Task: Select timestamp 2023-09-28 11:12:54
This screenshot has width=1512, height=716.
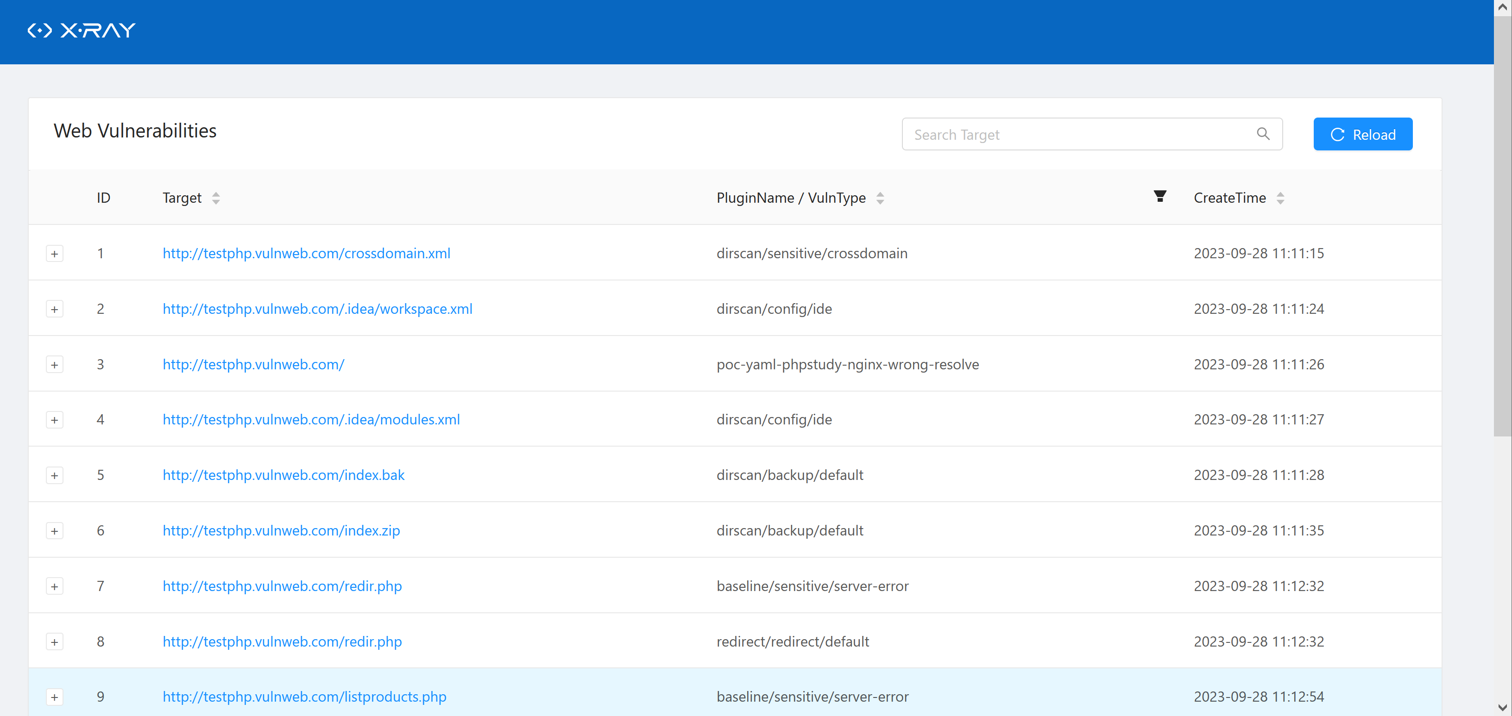Action: click(x=1259, y=697)
